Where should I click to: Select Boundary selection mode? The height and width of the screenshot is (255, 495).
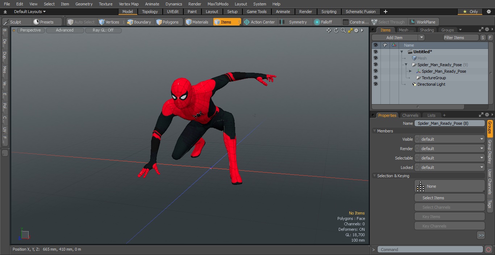click(x=139, y=22)
